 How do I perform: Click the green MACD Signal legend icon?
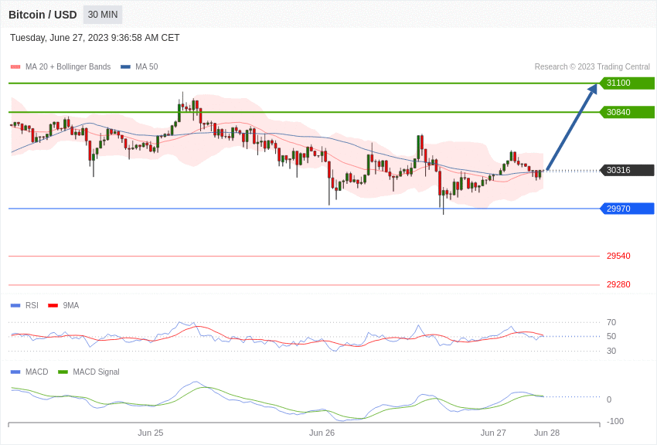click(63, 372)
